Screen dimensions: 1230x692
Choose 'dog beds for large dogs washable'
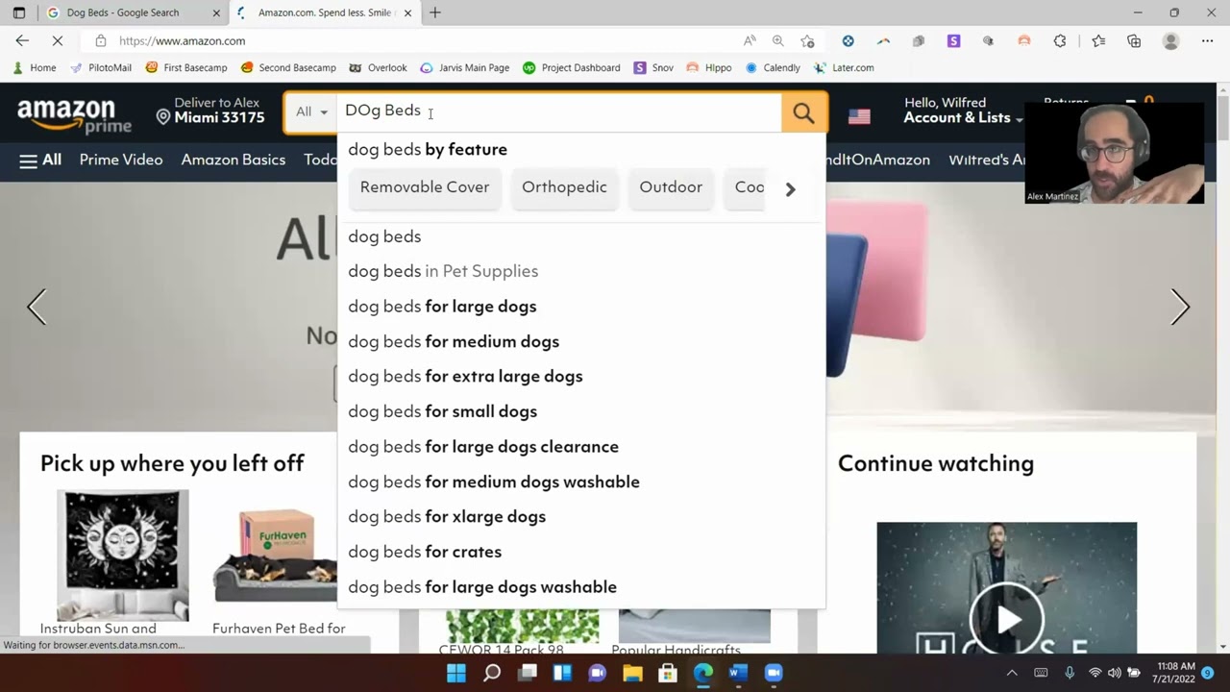pos(580,587)
